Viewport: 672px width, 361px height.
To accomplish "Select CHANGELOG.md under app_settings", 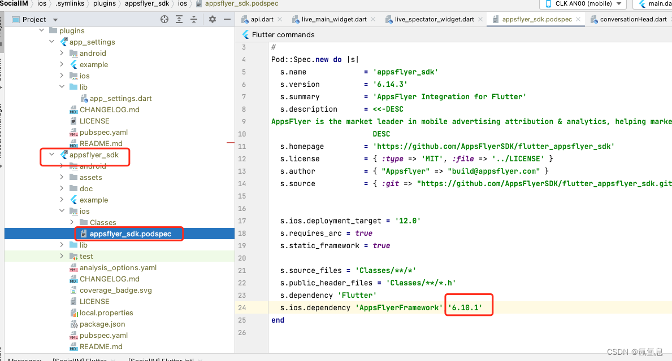I will click(x=109, y=109).
